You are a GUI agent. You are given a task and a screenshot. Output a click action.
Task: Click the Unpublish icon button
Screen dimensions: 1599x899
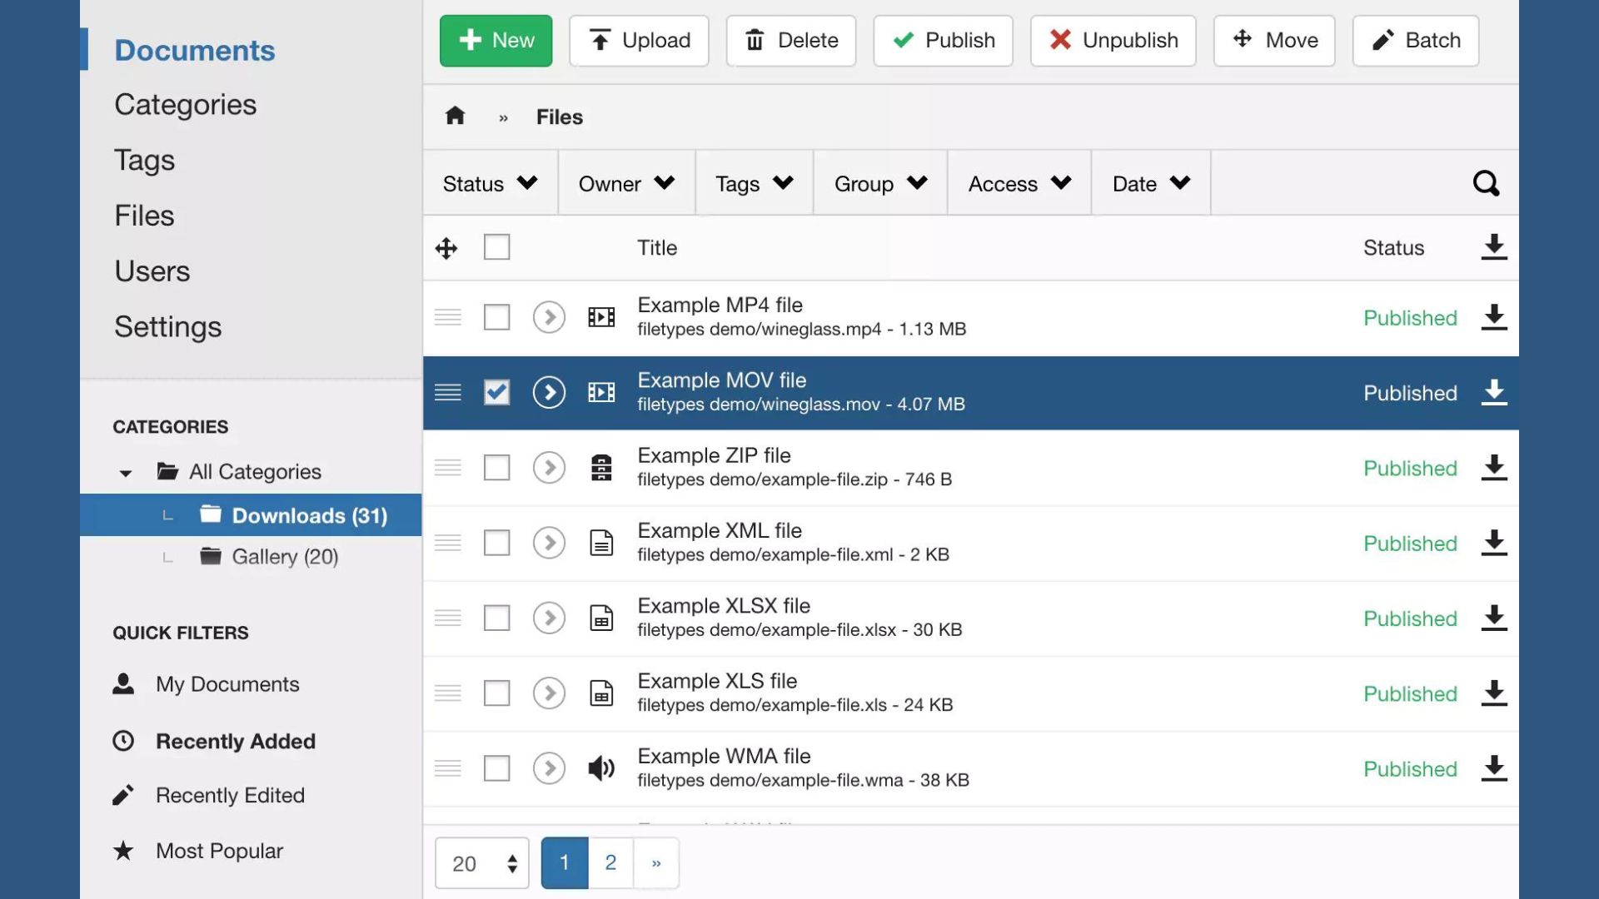(1112, 41)
